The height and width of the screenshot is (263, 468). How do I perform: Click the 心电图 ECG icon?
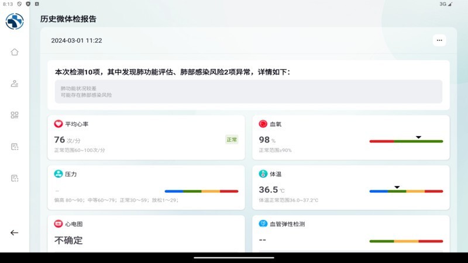(58, 224)
